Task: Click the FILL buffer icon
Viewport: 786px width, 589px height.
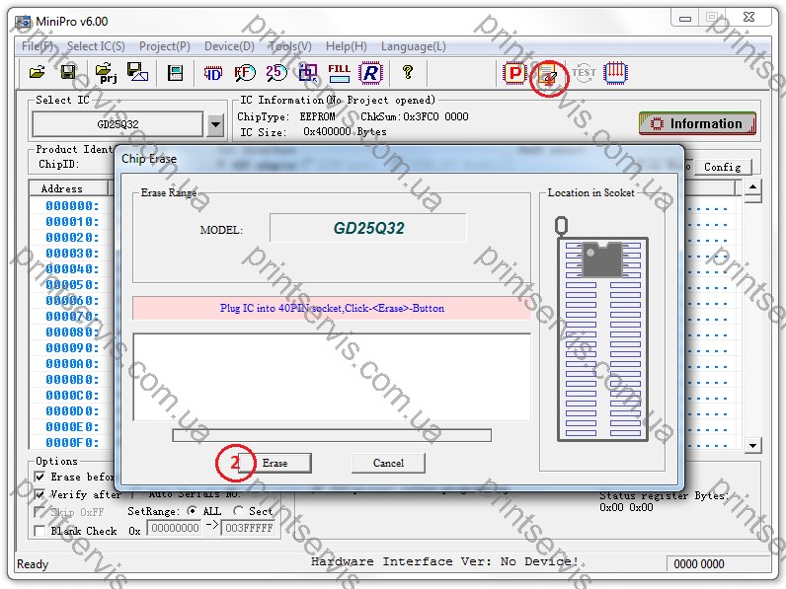Action: [340, 73]
